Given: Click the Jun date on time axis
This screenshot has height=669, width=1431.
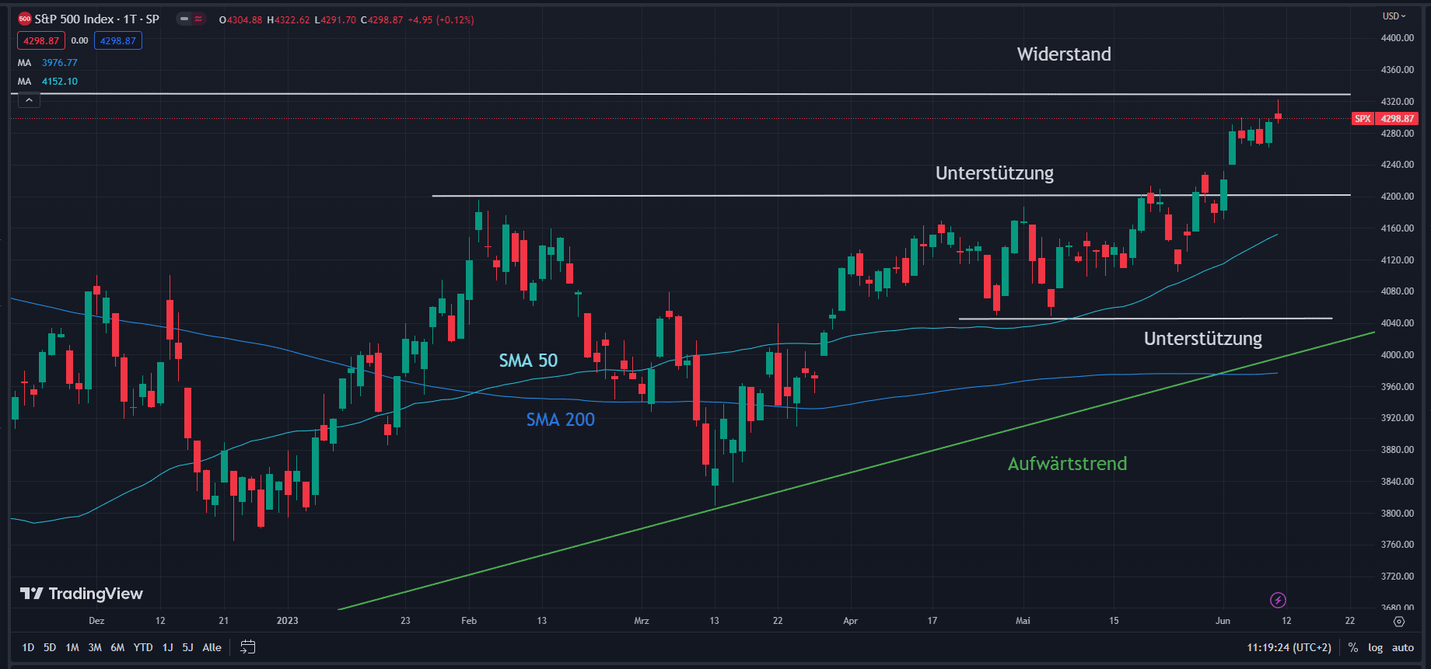Looking at the screenshot, I should (1223, 621).
